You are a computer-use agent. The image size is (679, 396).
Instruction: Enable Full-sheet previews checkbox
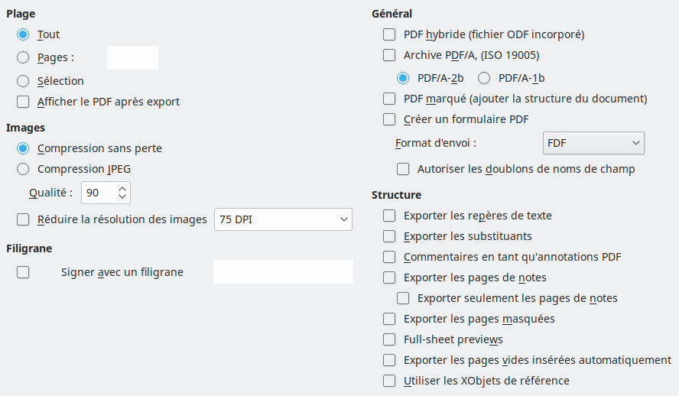[x=389, y=339]
